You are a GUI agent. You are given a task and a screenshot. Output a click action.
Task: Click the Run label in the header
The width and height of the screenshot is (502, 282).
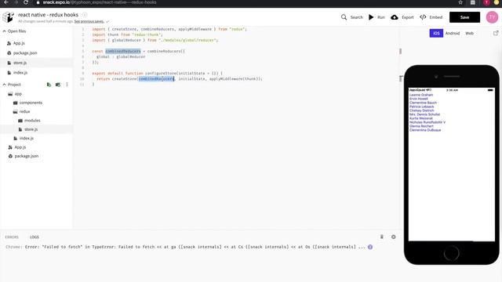click(x=381, y=17)
